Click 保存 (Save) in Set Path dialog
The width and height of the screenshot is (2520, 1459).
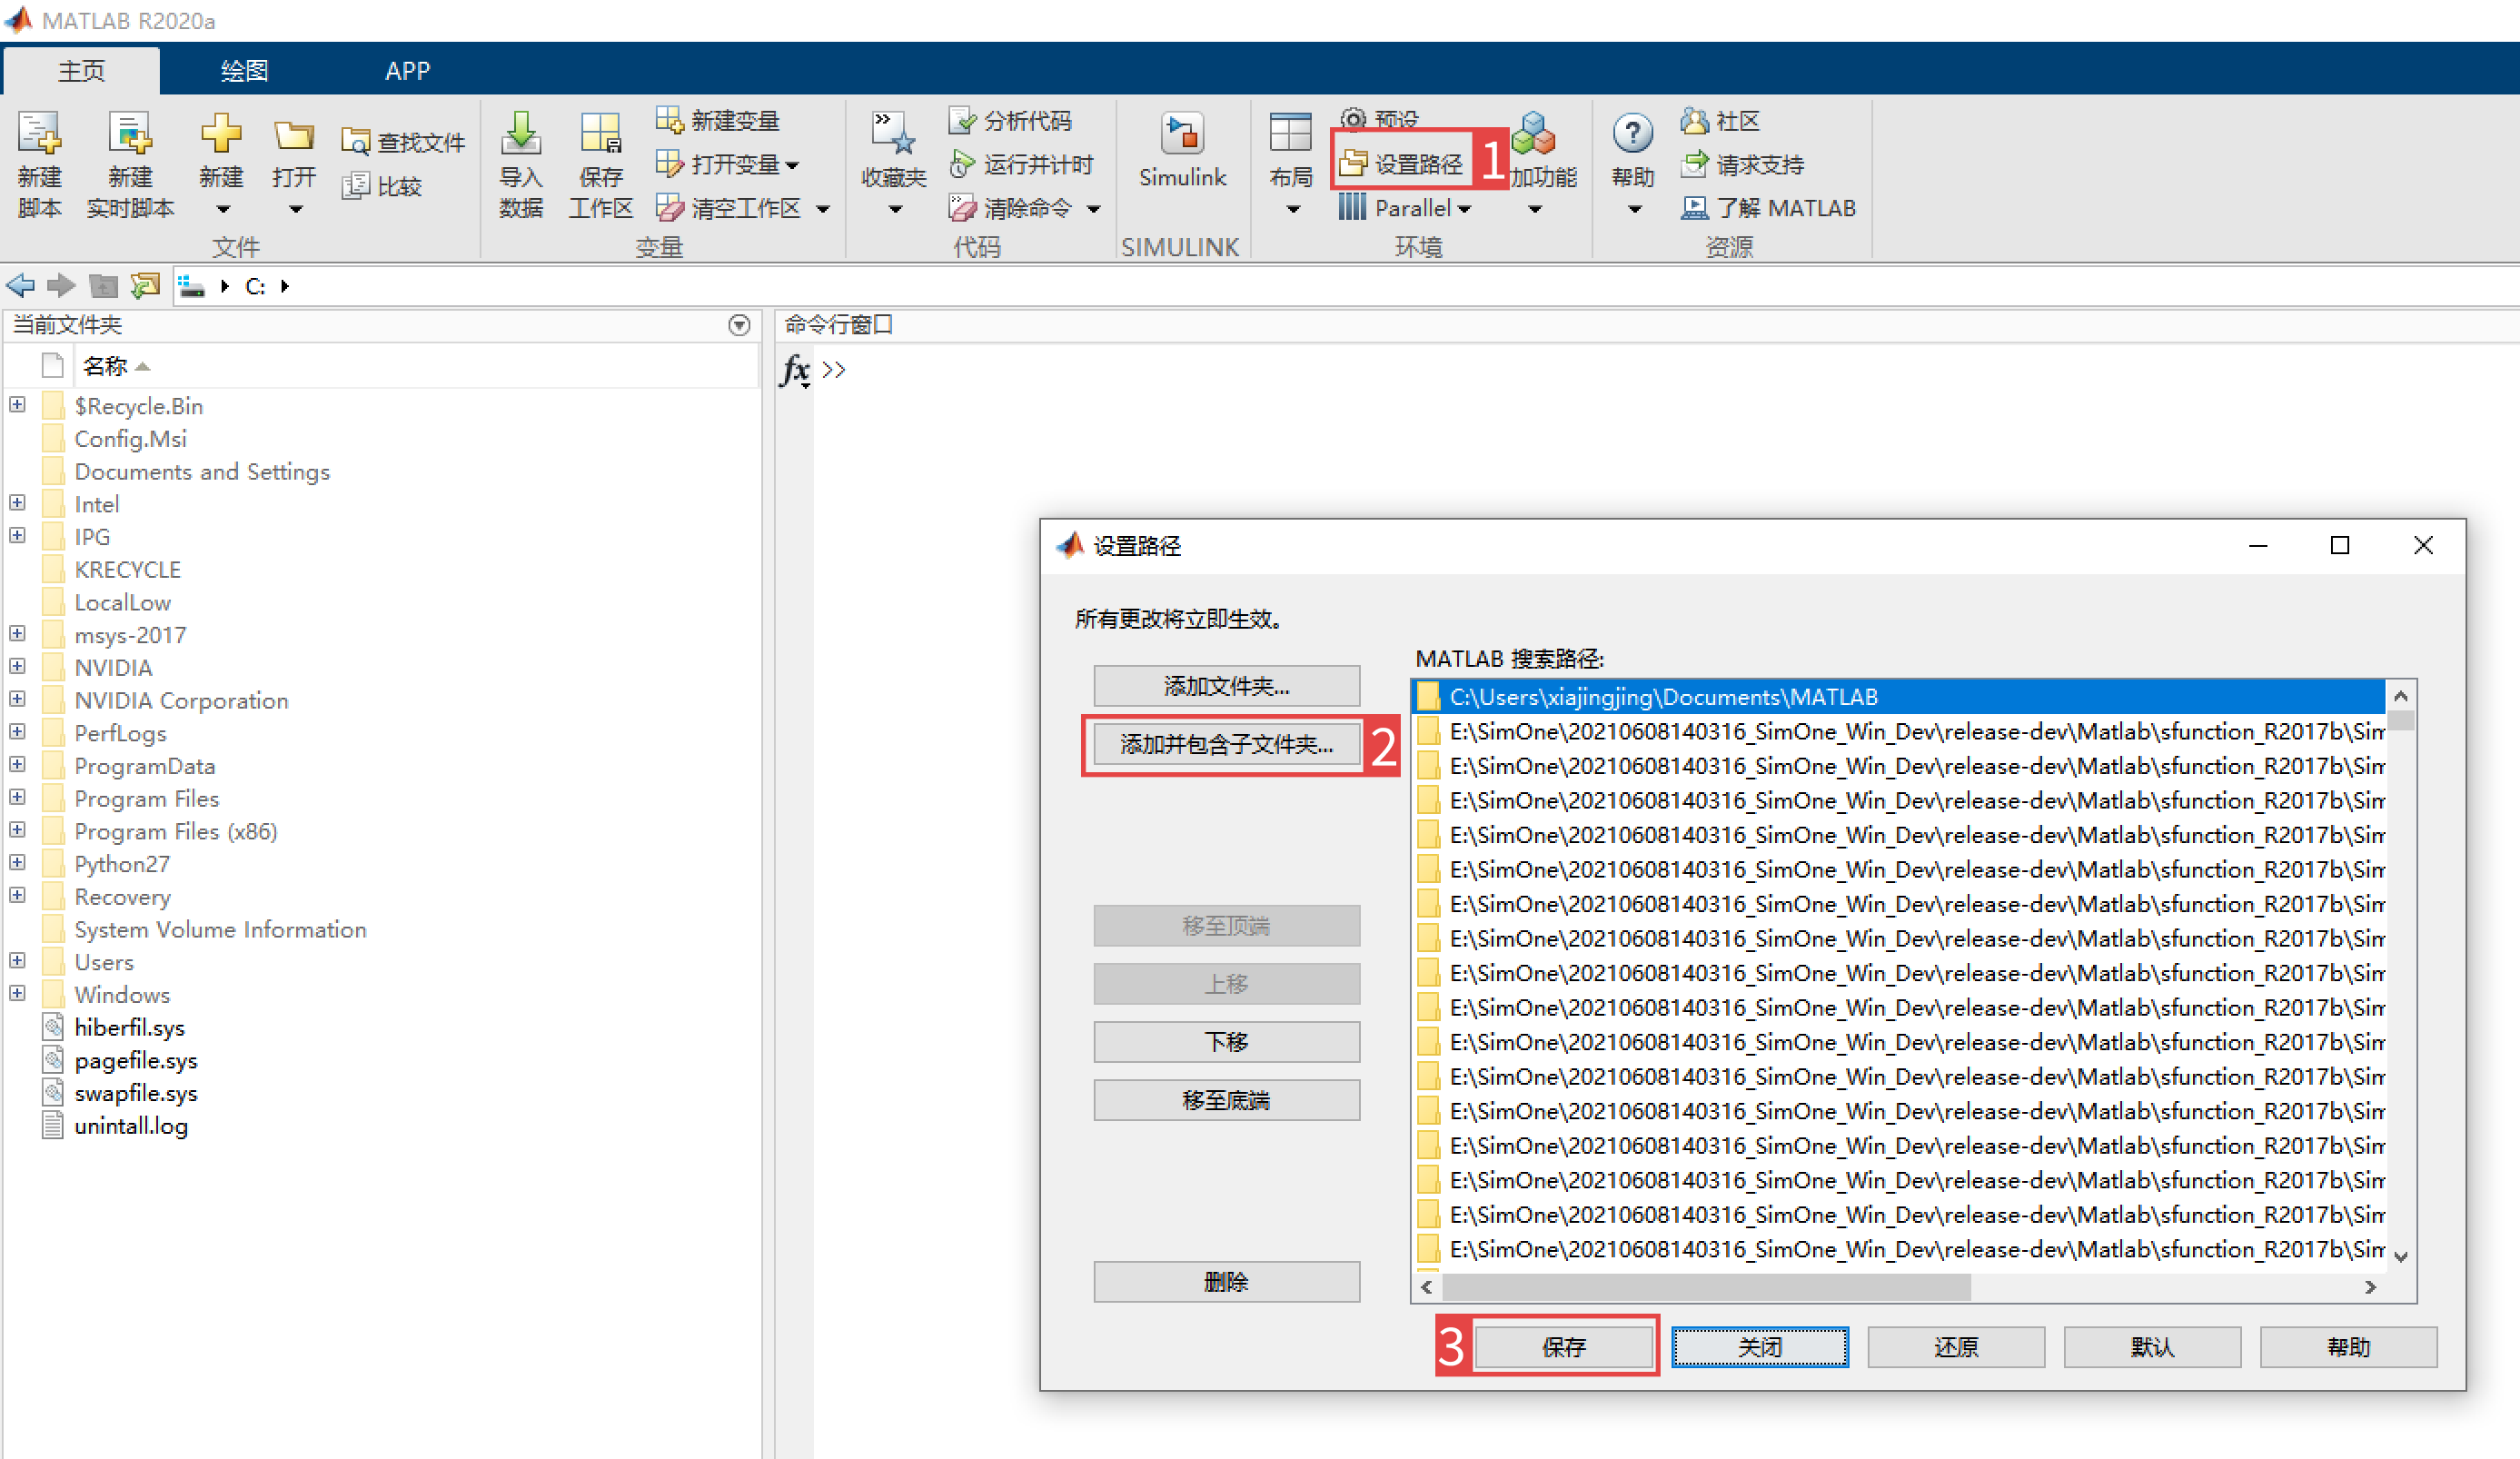pos(1564,1347)
